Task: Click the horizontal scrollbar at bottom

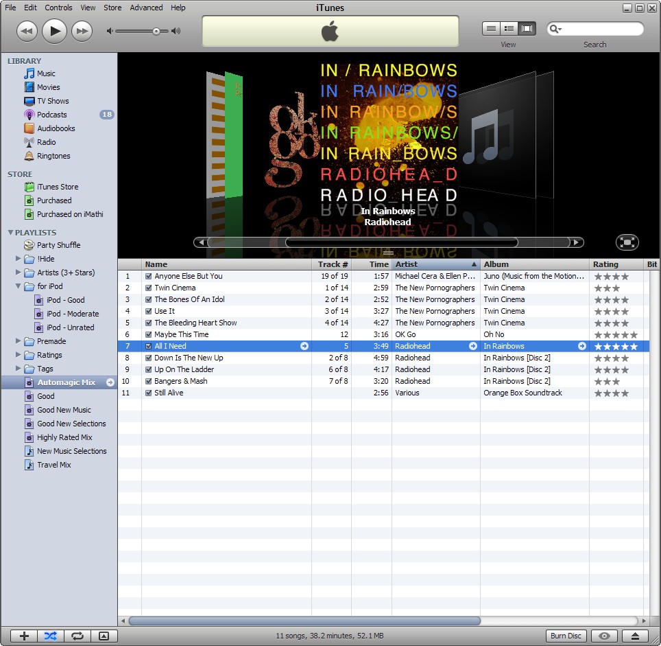Action: pyautogui.click(x=304, y=621)
